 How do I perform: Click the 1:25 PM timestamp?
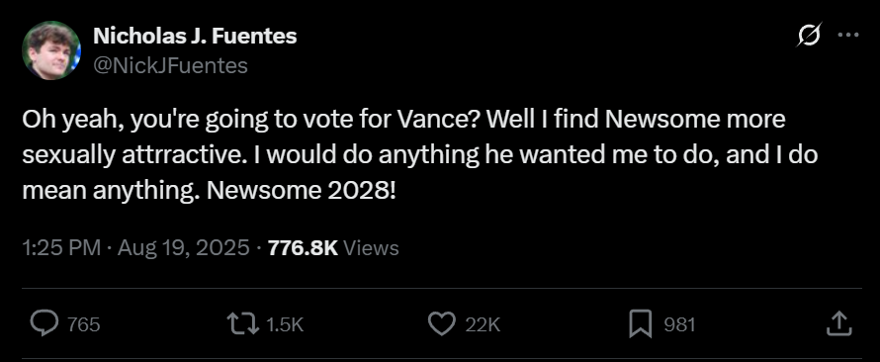pyautogui.click(x=61, y=247)
